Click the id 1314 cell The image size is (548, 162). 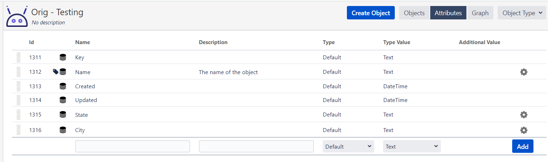pyautogui.click(x=35, y=100)
